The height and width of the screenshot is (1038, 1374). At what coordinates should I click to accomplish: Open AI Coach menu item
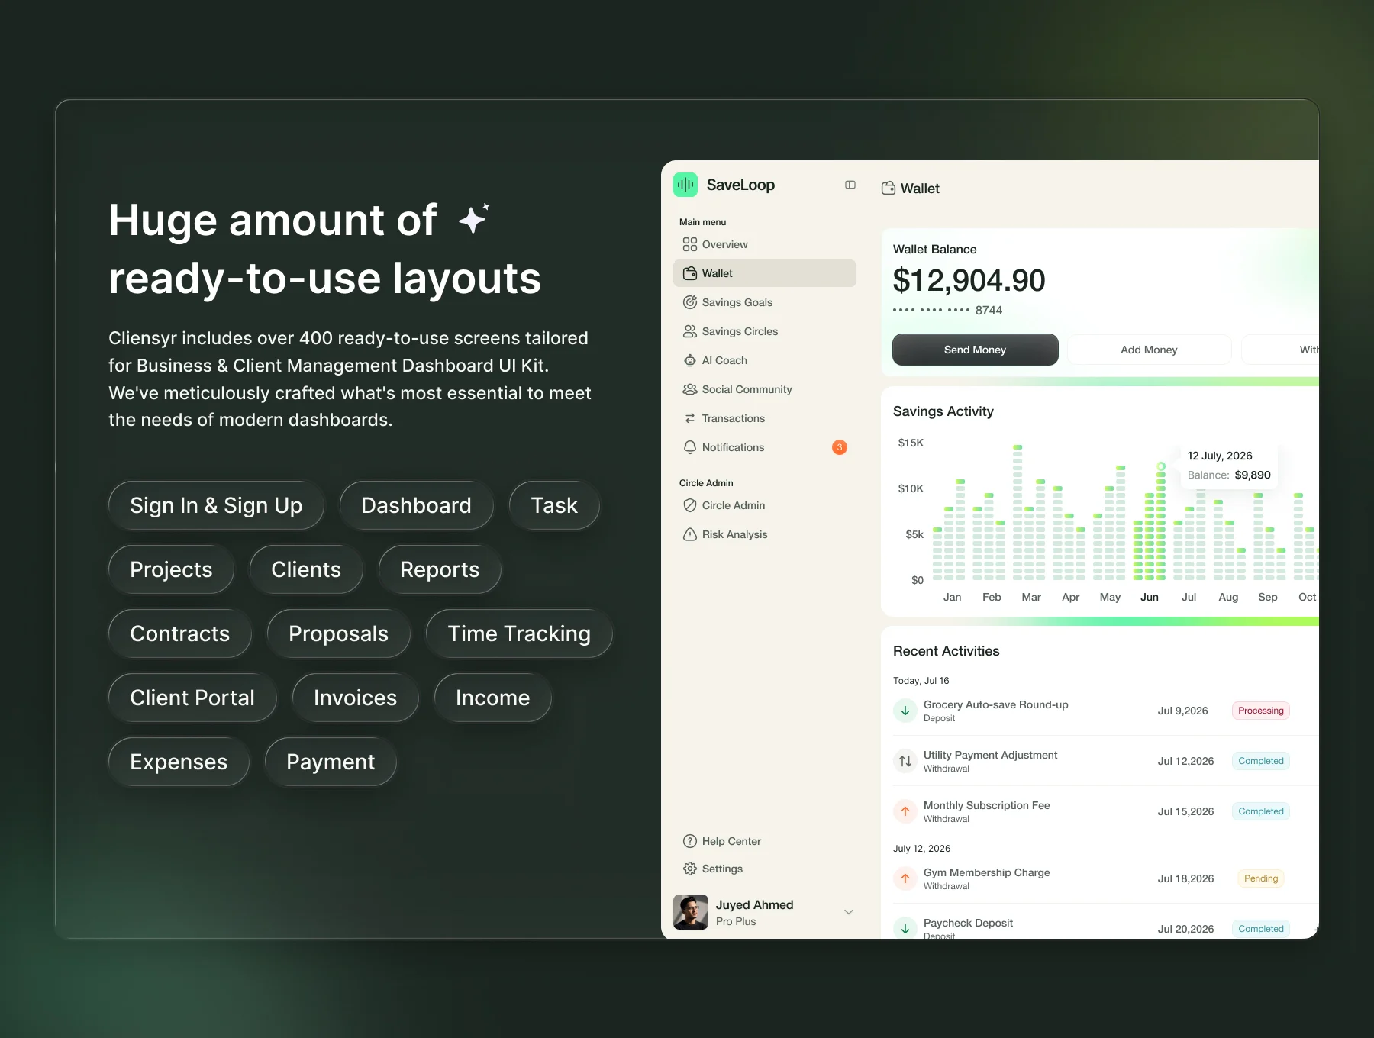click(765, 360)
